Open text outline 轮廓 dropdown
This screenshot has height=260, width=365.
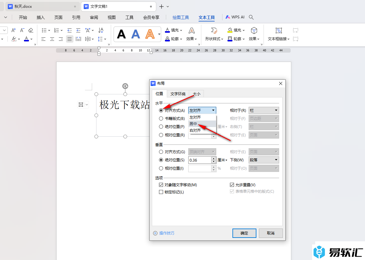pos(173,39)
